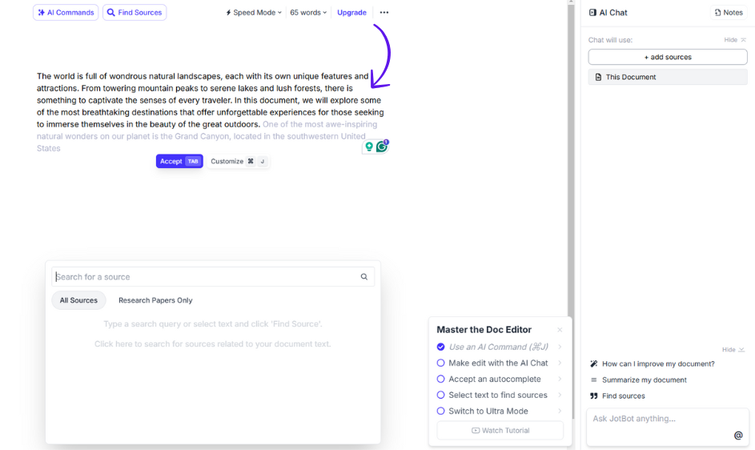Click the lines icon beside Summarize my document
Image resolution: width=755 pixels, height=450 pixels.
tap(594, 380)
